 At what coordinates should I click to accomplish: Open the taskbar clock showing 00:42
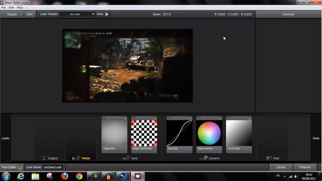[309, 176]
